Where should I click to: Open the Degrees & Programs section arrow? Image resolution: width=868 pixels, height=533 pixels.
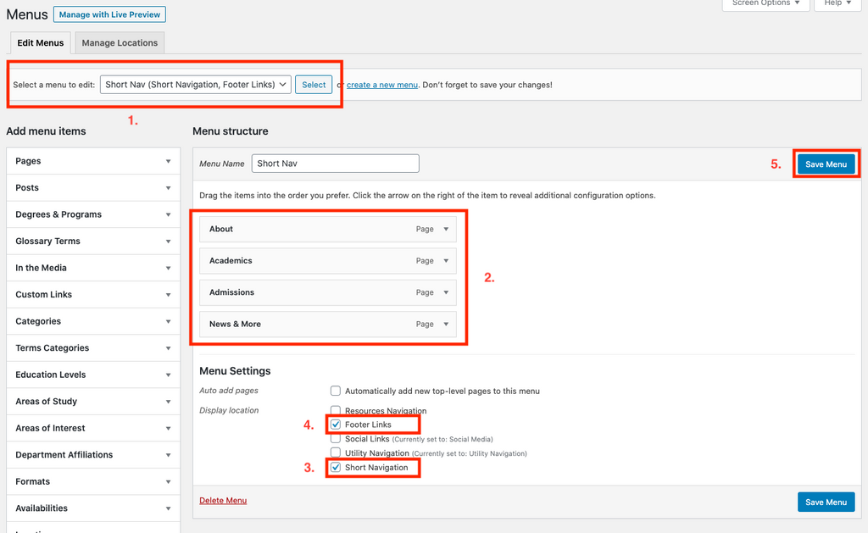169,214
